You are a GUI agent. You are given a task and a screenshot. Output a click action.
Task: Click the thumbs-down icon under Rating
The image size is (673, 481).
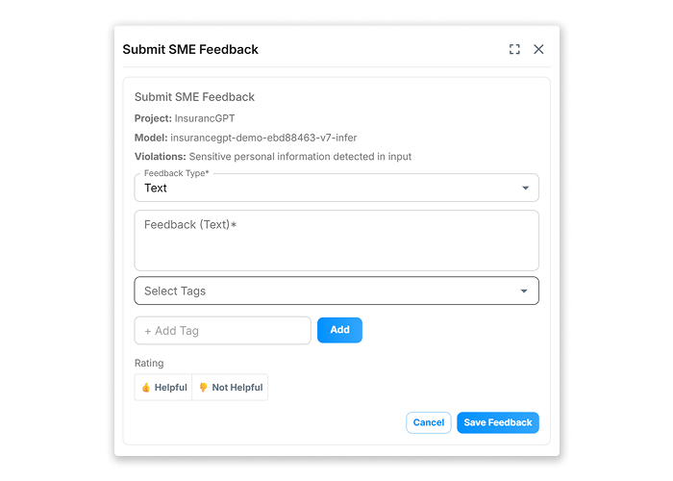(x=203, y=388)
